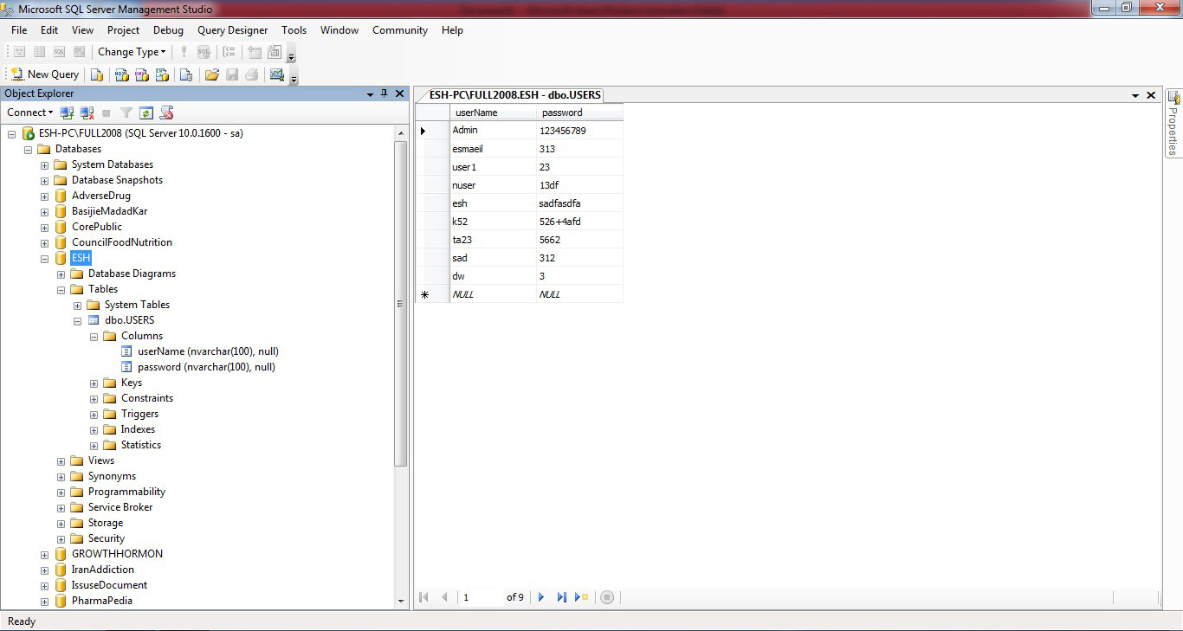Add New Derived Table icon
This screenshot has height=631, width=1183.
[275, 52]
